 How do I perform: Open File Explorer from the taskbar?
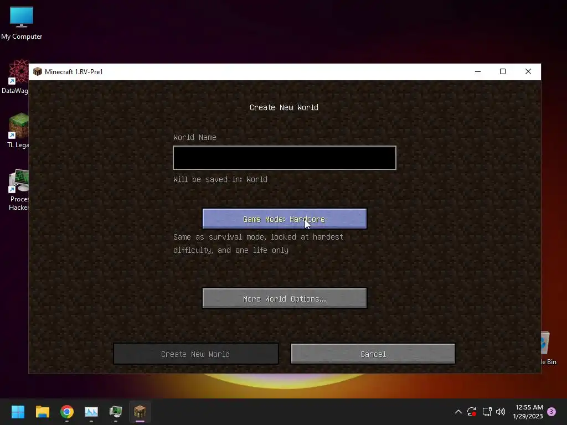pyautogui.click(x=42, y=412)
